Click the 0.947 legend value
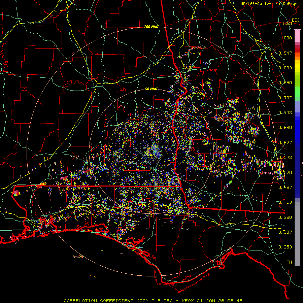303x303 pixels. point(285,53)
